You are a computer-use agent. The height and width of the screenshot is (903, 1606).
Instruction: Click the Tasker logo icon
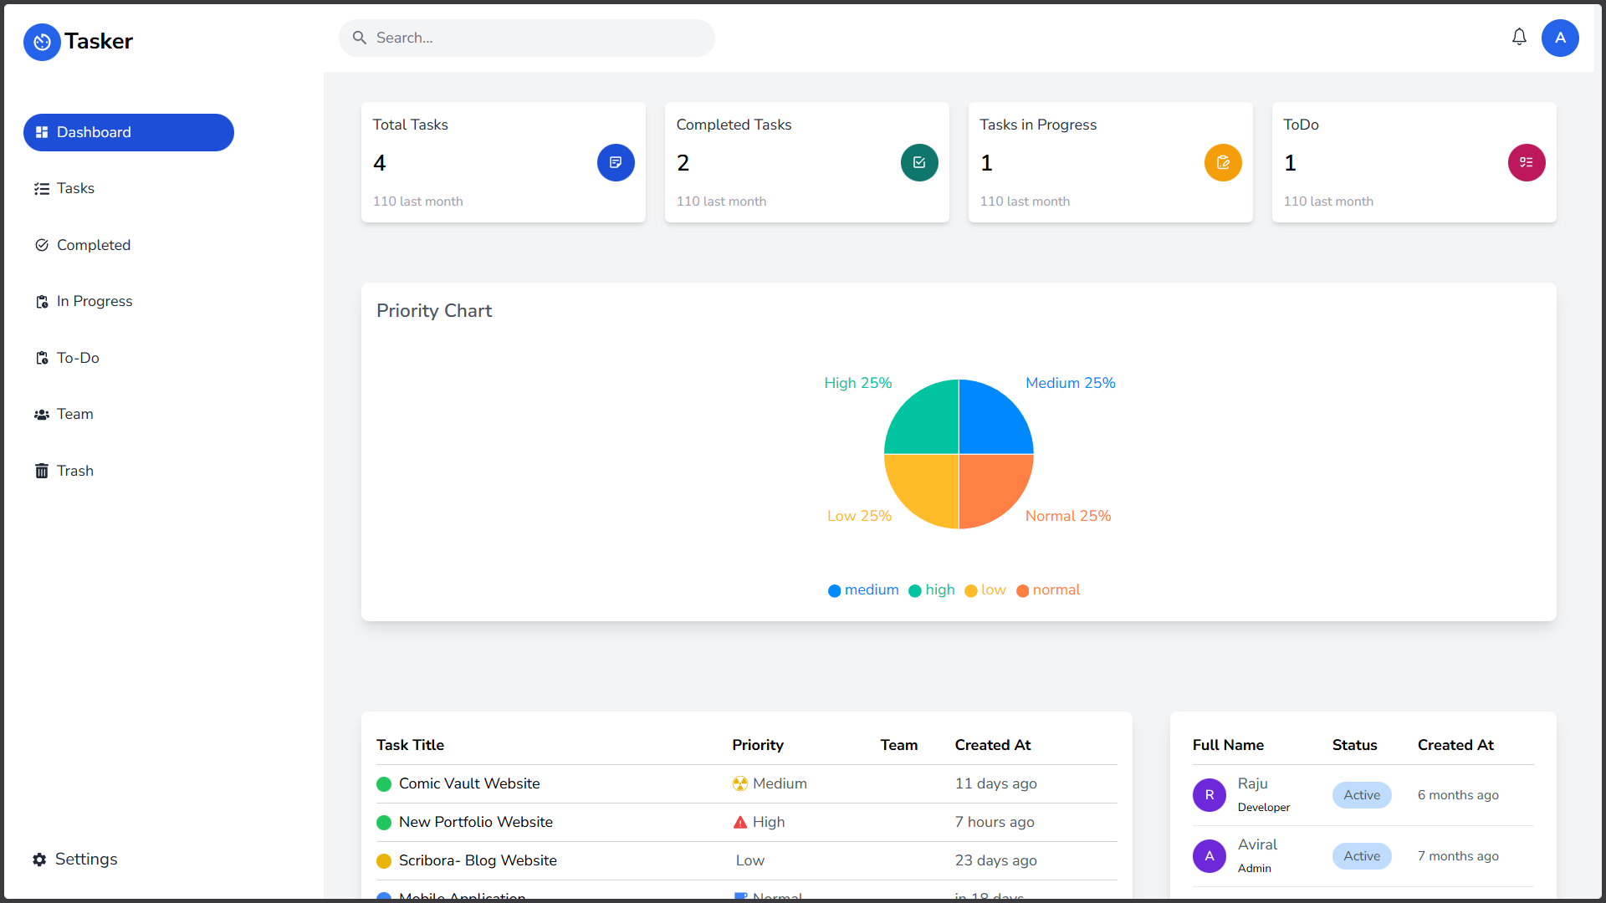(42, 42)
